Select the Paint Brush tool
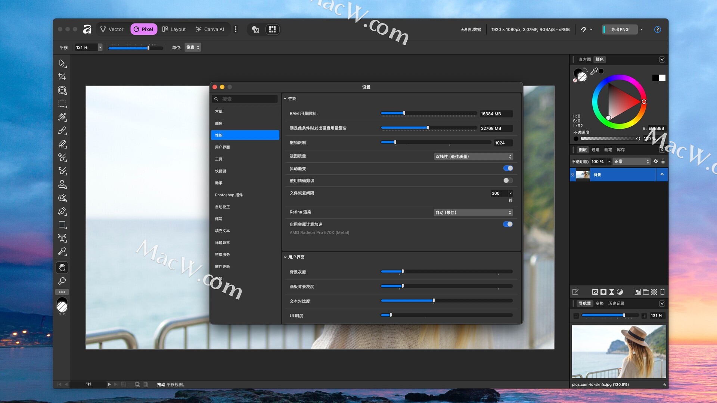The height and width of the screenshot is (403, 717). pyautogui.click(x=62, y=131)
